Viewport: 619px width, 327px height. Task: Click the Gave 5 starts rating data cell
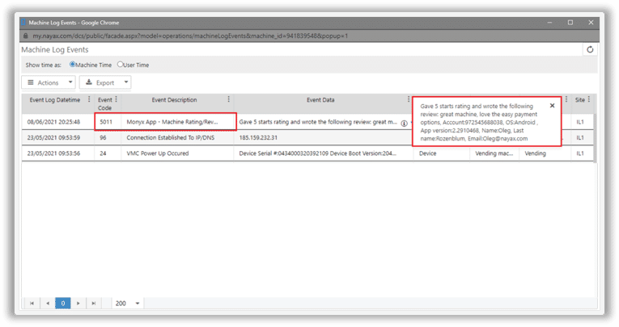coord(318,122)
